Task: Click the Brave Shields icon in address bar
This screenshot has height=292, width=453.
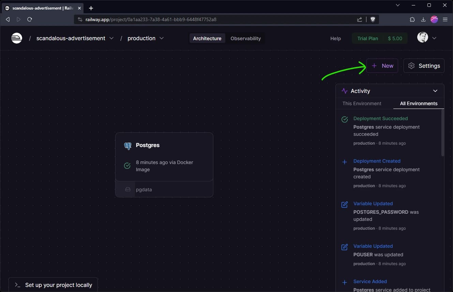Action: 373,19
